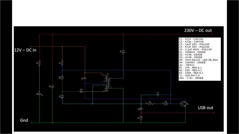Select the C5 polarized capacitor symbol
239x134 pixels.
pos(52,87)
